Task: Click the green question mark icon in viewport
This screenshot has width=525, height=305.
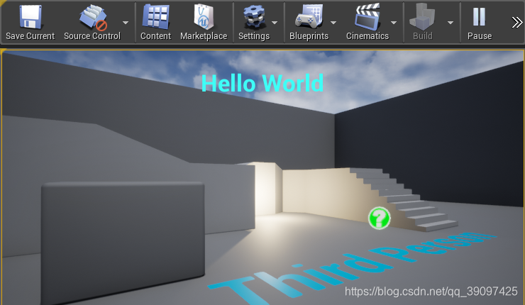Action: (379, 218)
